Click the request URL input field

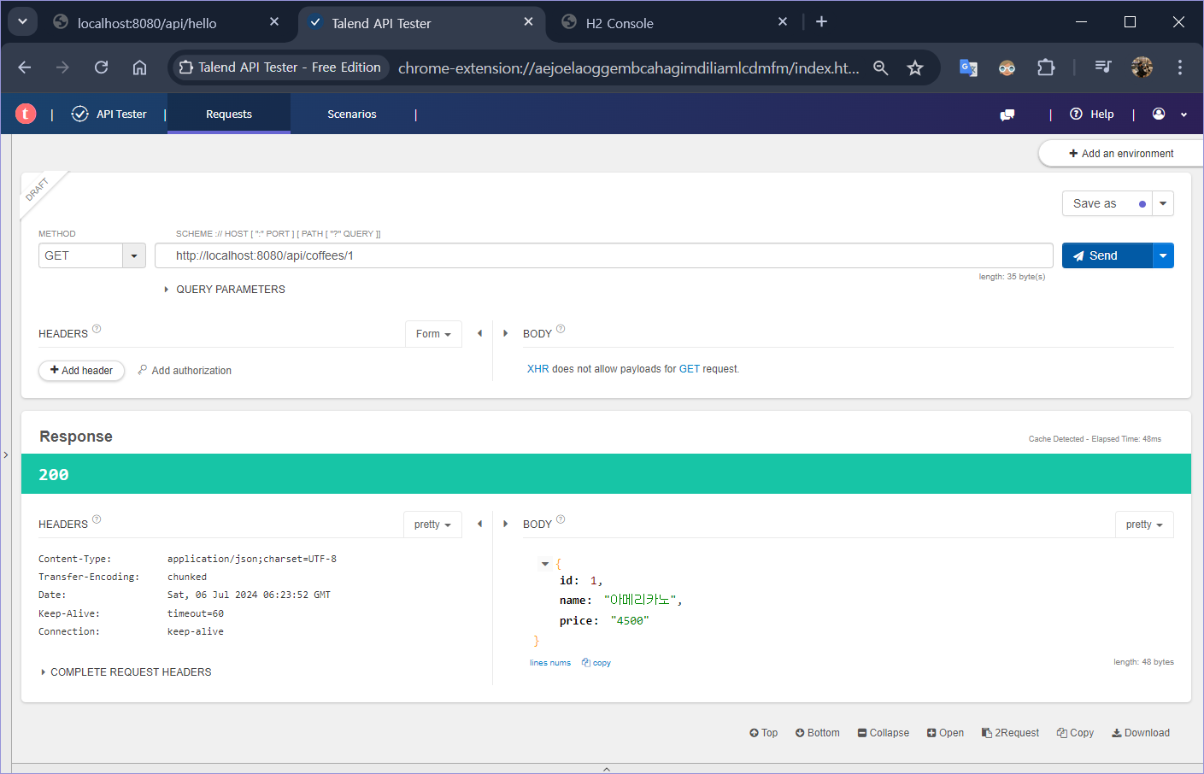[604, 255]
